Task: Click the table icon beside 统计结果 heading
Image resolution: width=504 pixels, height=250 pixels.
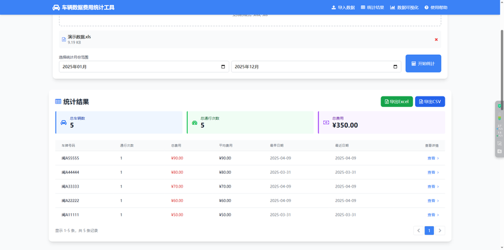Action: (x=58, y=101)
